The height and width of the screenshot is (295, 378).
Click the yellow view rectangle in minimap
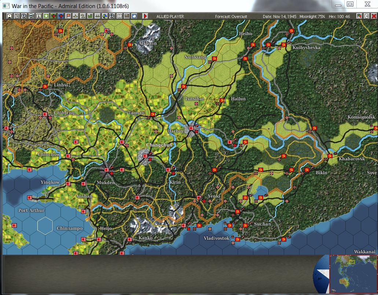[352, 262]
